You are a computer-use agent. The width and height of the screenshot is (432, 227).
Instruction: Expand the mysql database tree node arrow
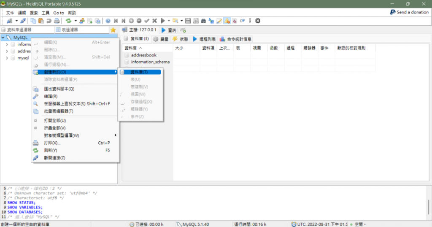(7, 58)
